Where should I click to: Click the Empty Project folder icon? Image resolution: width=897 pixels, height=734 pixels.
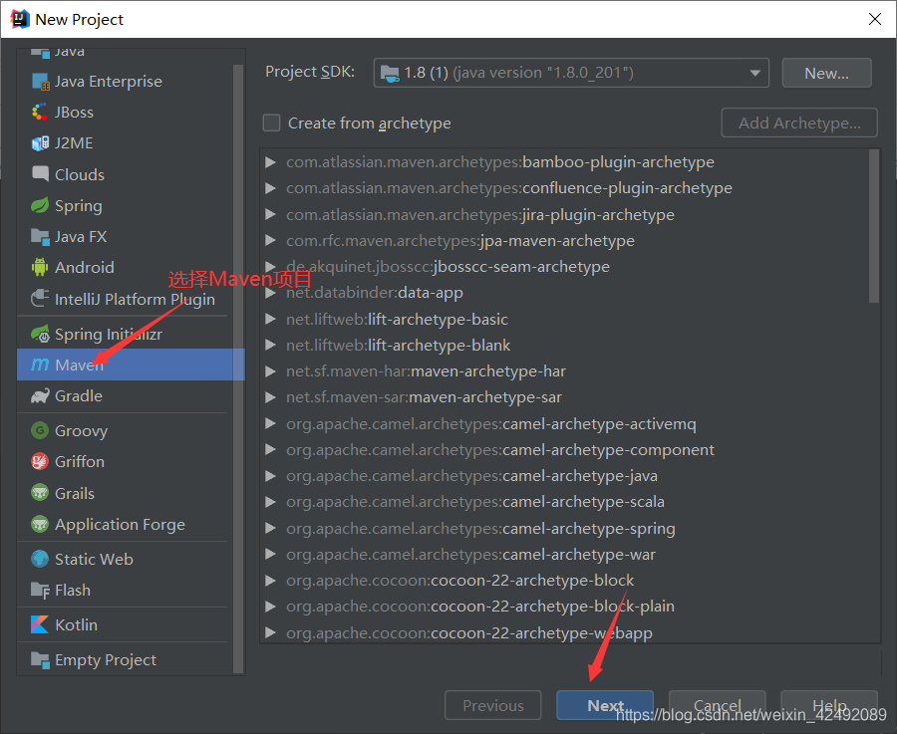[x=40, y=659]
